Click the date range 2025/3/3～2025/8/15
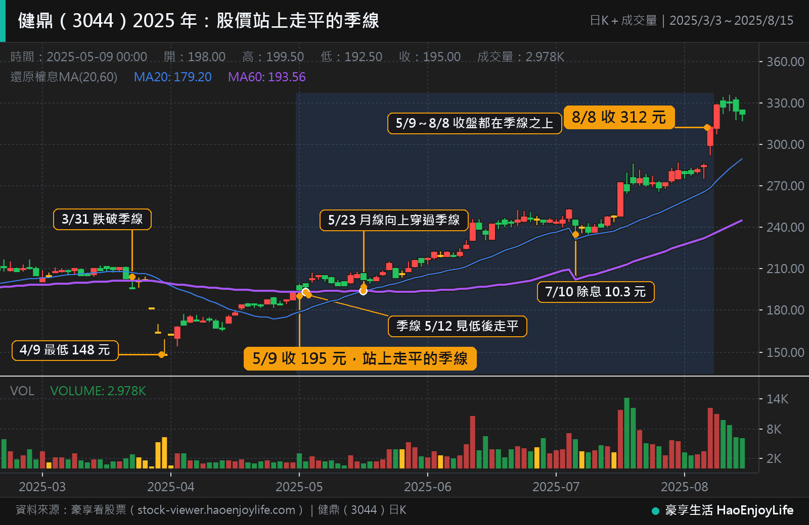The image size is (809, 525). [x=731, y=21]
